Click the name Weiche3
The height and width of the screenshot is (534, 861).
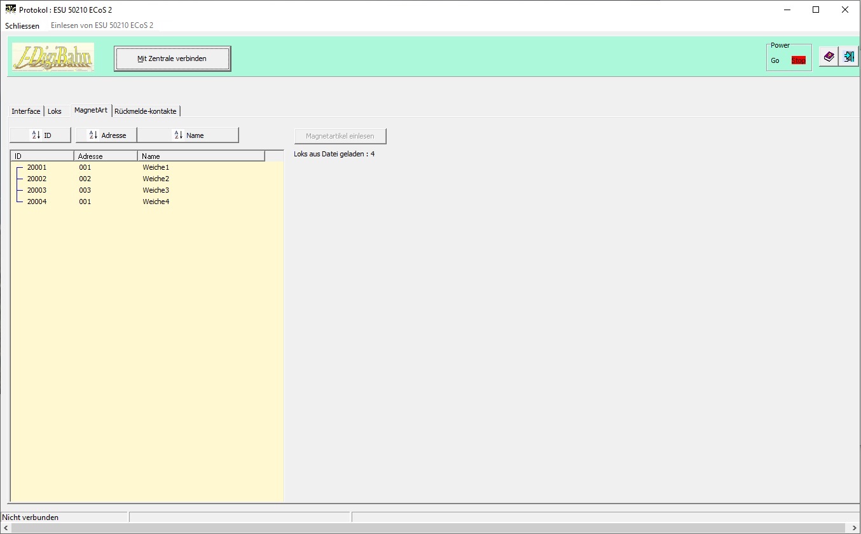pos(156,190)
